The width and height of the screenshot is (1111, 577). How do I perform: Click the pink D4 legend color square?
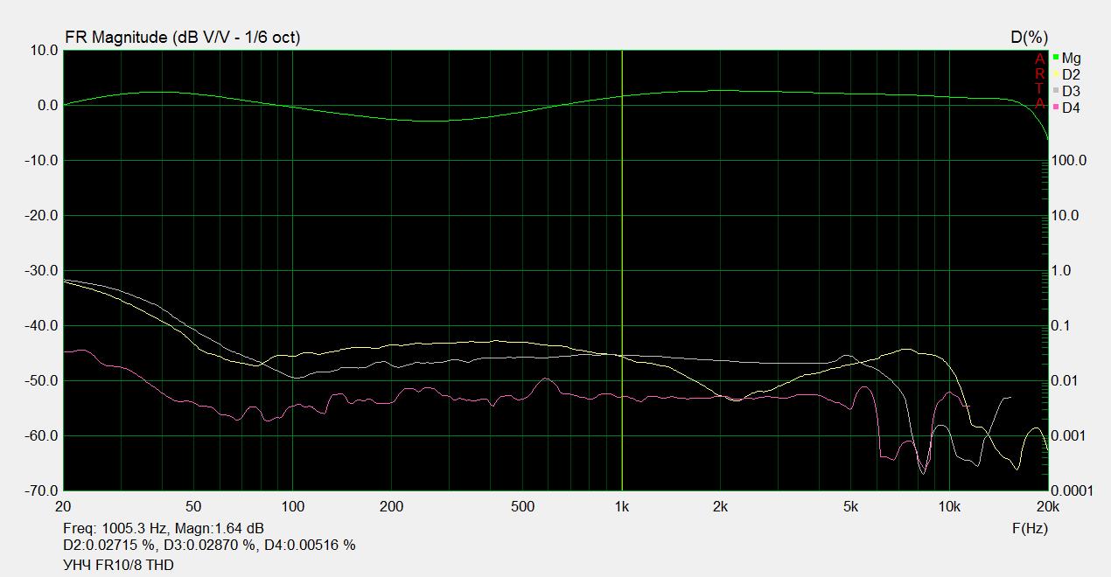1056,108
